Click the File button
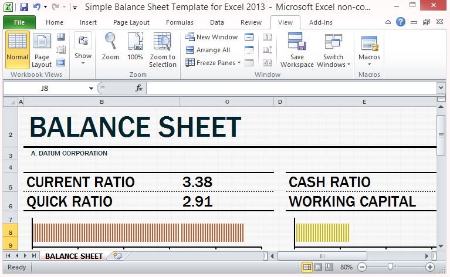 (19, 22)
